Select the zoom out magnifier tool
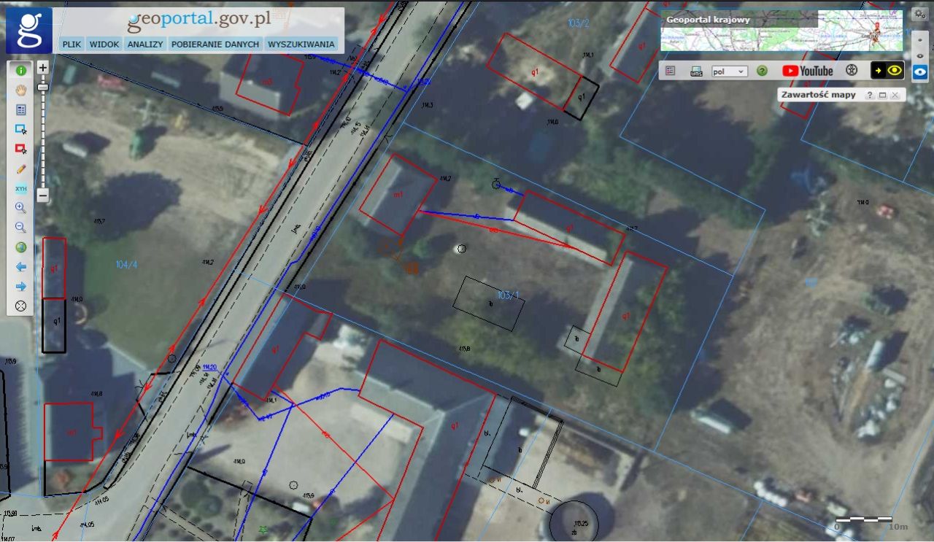Screen dimensions: 934x542 click(x=20, y=228)
